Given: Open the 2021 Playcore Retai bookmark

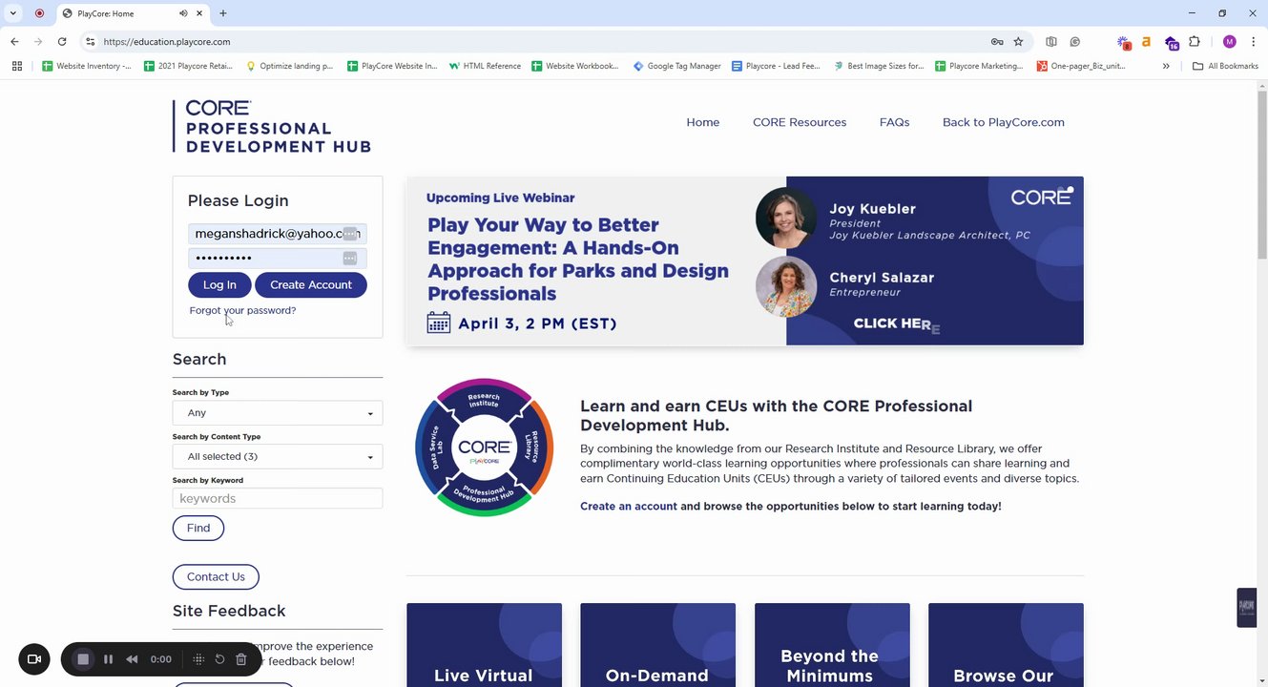Looking at the screenshot, I should [188, 66].
